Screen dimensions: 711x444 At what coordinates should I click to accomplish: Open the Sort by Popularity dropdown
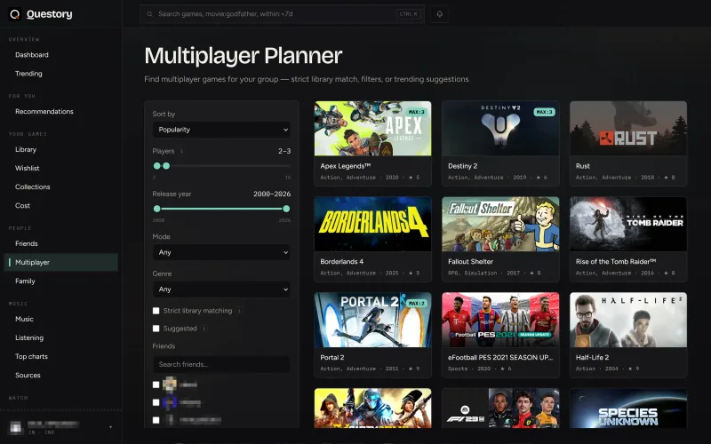click(221, 130)
